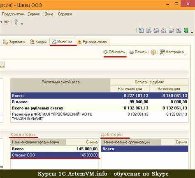Open the Справка menu
The height and width of the screenshot is (178, 195).
click(x=65, y=14)
